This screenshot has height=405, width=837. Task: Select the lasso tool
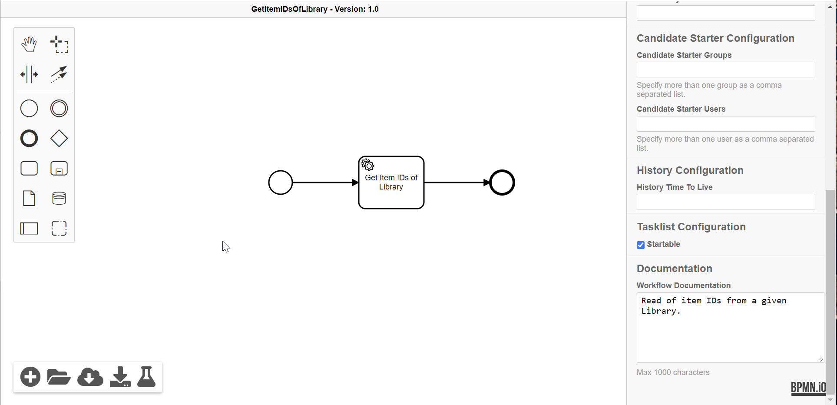point(59,44)
